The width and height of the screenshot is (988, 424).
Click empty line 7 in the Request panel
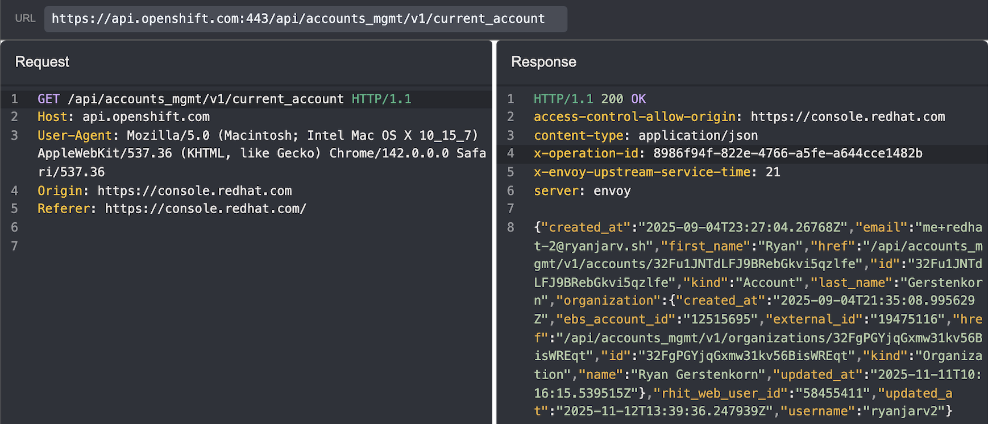click(x=227, y=246)
